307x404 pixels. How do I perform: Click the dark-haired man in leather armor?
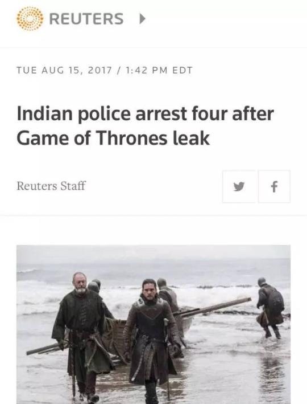point(152,340)
